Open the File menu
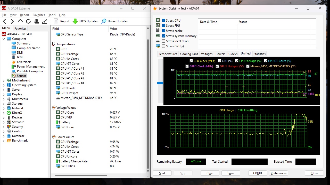 (x=4, y=15)
